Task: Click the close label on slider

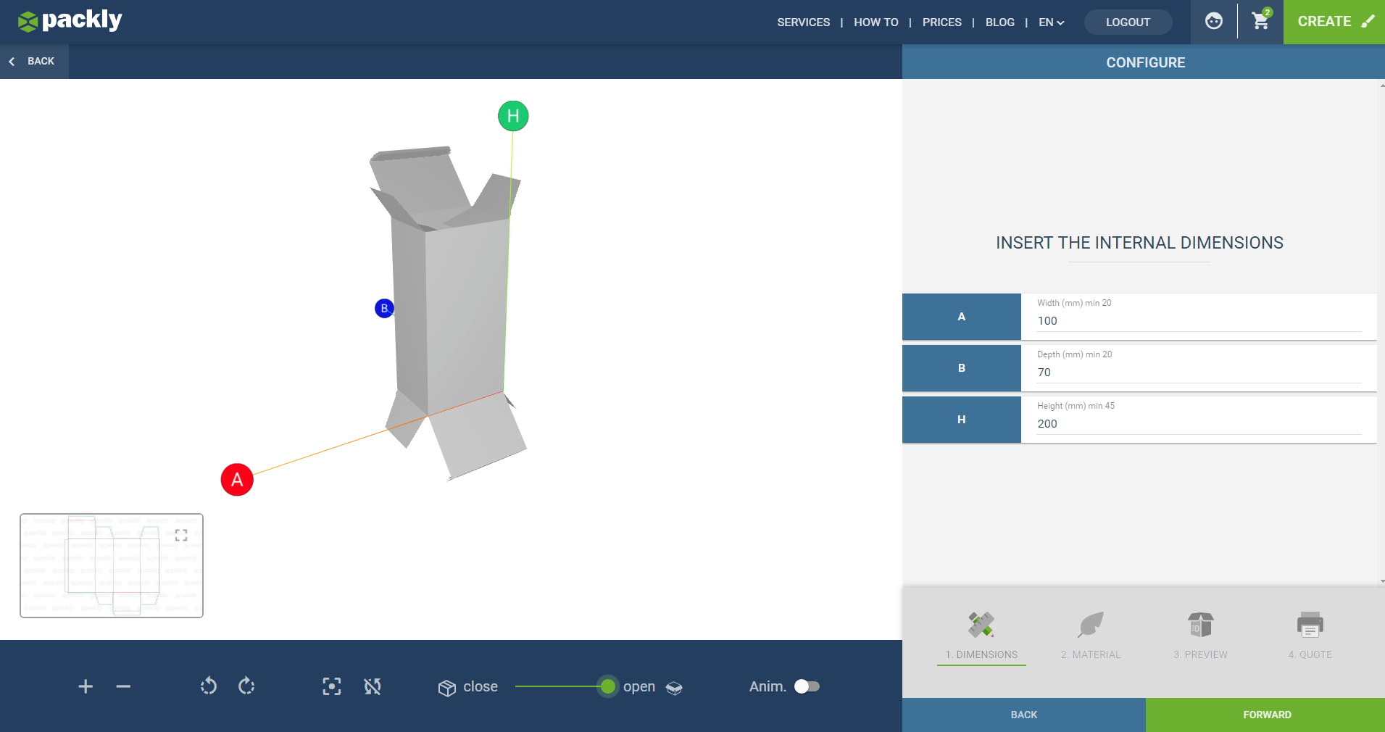Action: tap(481, 686)
